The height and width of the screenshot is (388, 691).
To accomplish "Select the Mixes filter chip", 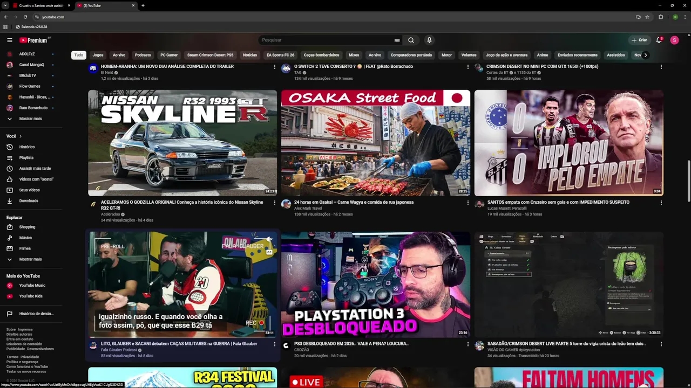I will 354,55.
